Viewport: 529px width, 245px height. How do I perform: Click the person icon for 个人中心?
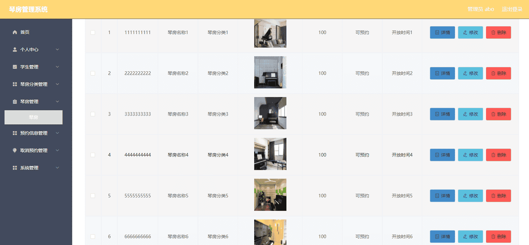pyautogui.click(x=15, y=49)
